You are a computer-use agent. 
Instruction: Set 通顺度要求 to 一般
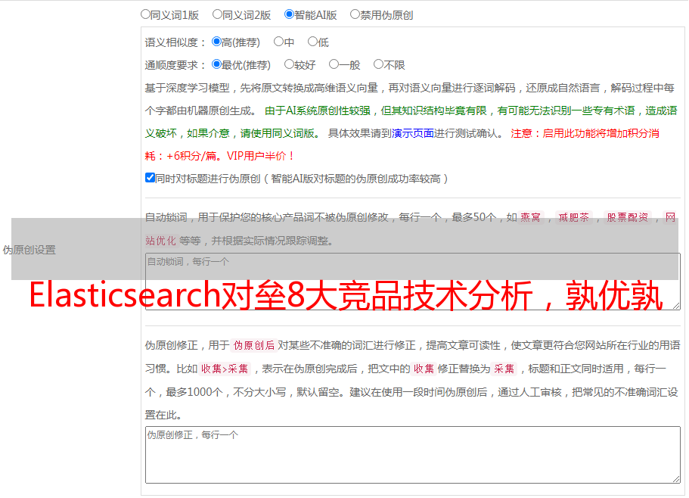click(334, 64)
